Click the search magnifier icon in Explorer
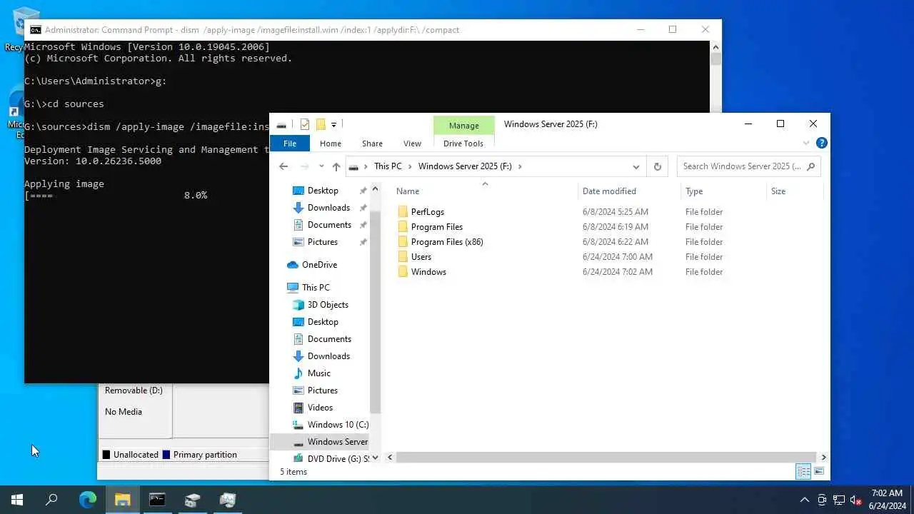This screenshot has height=514, width=914. (810, 166)
